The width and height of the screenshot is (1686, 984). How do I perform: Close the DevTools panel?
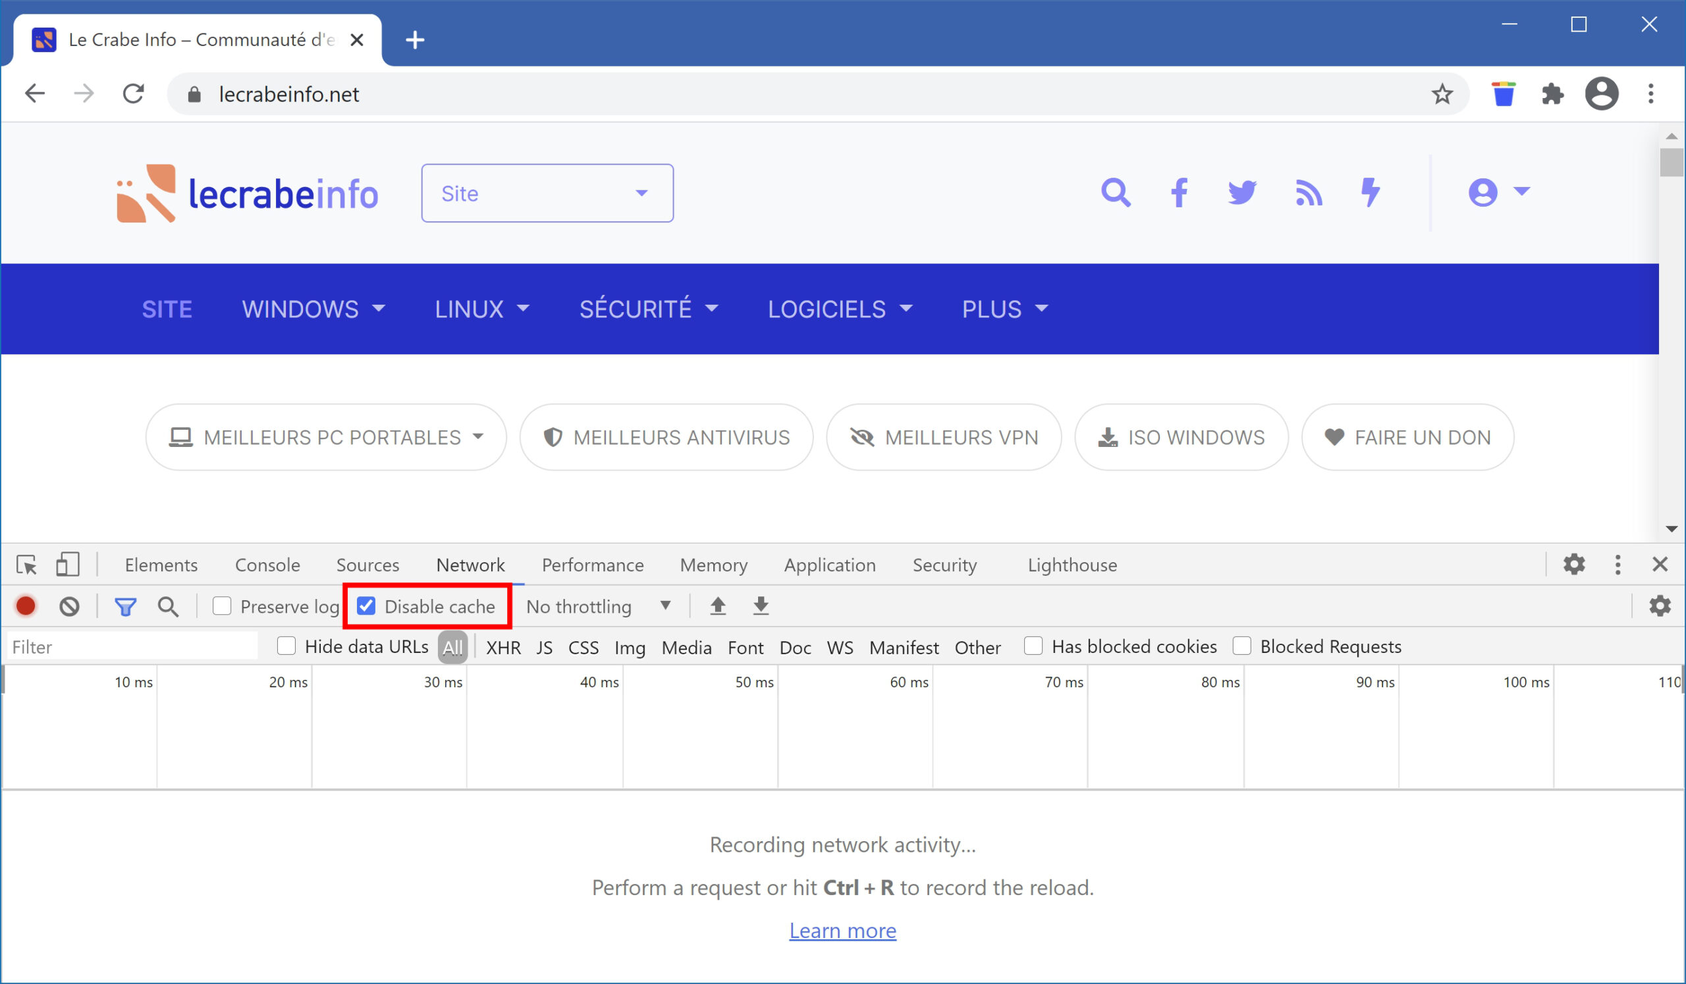pyautogui.click(x=1660, y=565)
